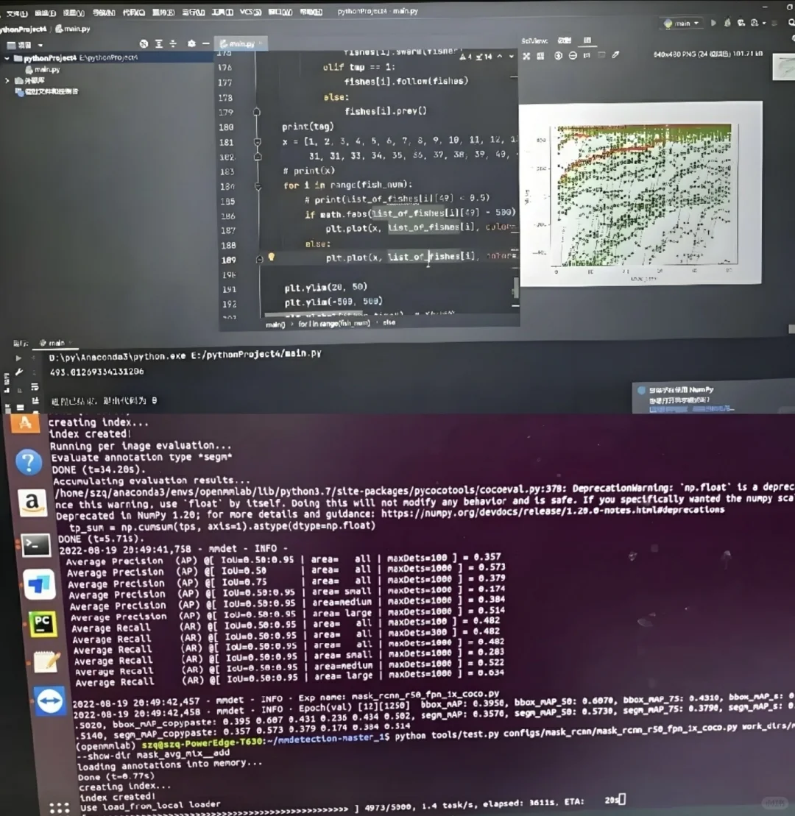Open Project panel gear settings
This screenshot has width=795, height=816.
point(191,43)
